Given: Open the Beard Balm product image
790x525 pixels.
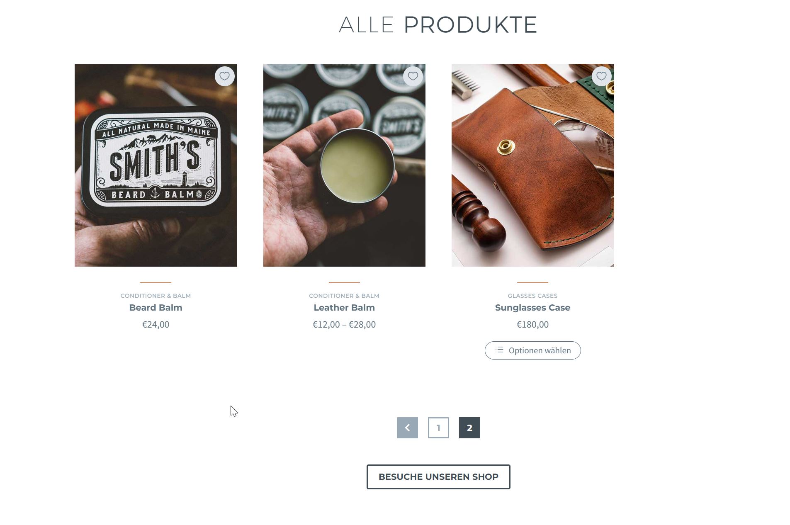Looking at the screenshot, I should tap(156, 165).
